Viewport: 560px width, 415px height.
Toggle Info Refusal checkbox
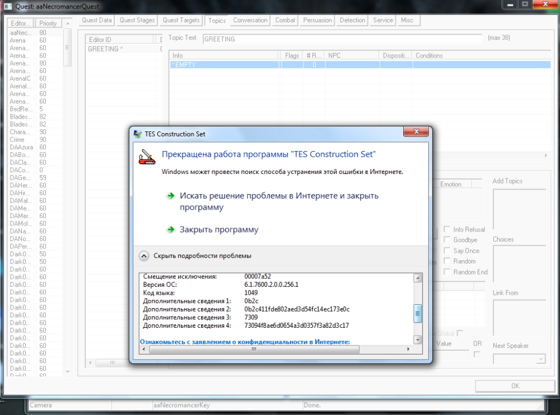click(447, 229)
